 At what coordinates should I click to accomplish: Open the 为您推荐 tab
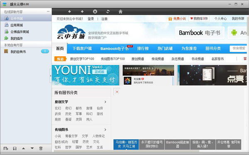[189, 48]
